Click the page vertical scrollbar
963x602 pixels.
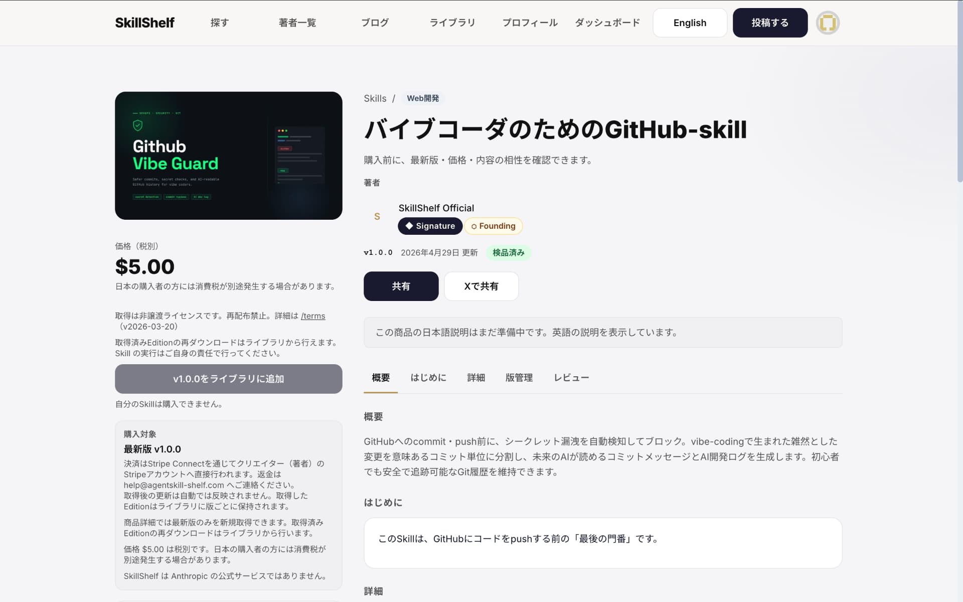[x=960, y=90]
